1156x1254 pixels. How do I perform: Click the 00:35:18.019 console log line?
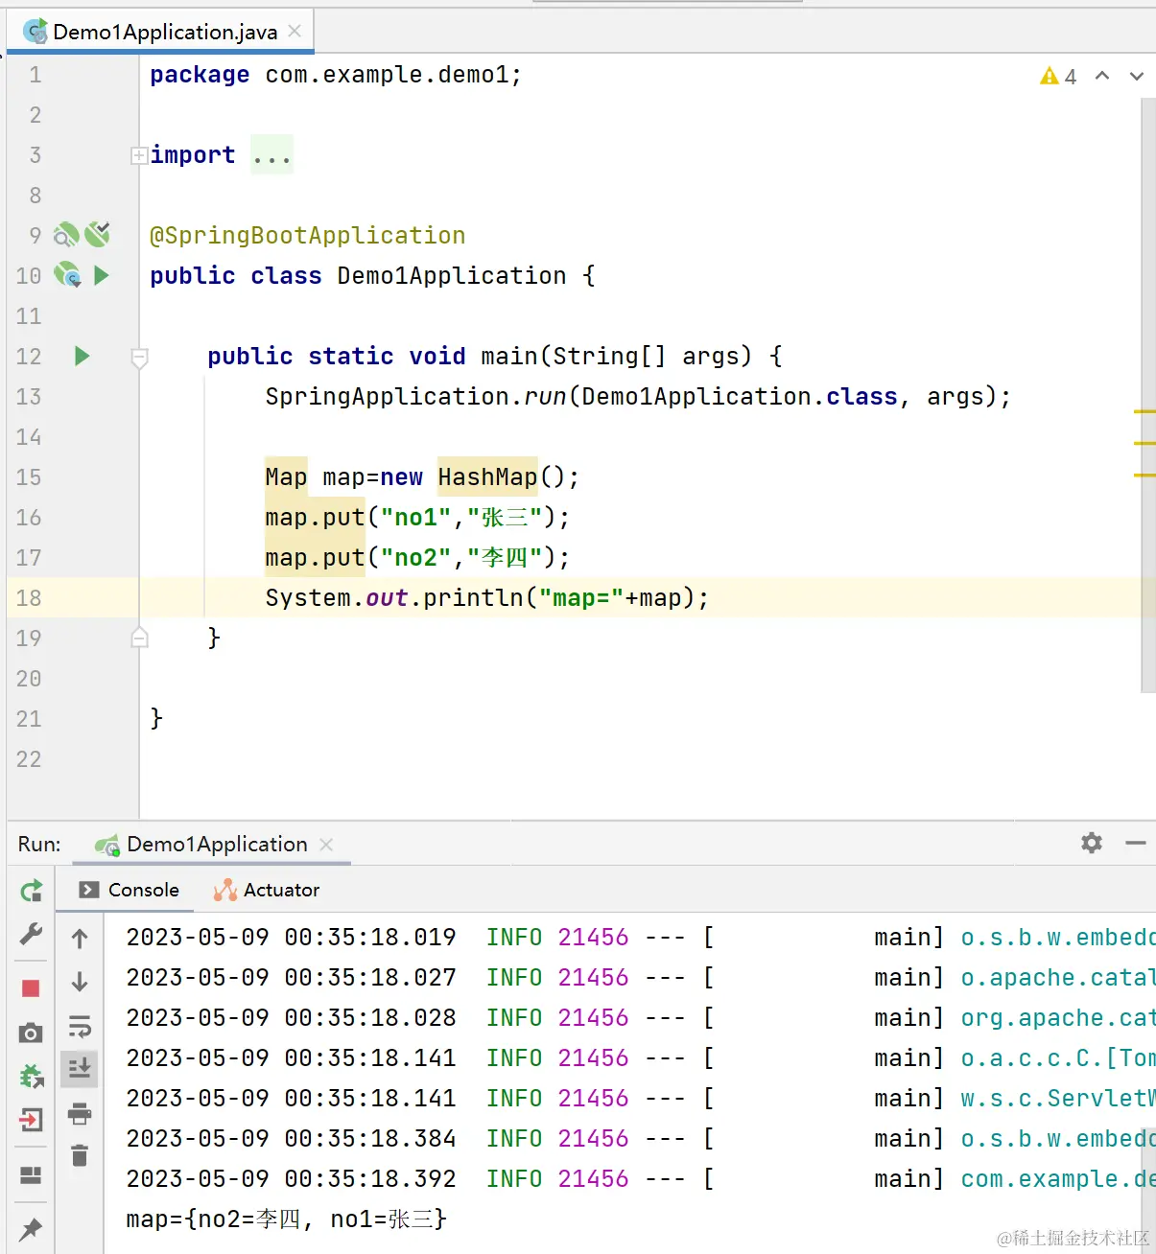point(640,938)
